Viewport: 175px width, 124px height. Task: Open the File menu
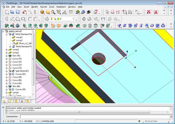(x=8, y=7)
